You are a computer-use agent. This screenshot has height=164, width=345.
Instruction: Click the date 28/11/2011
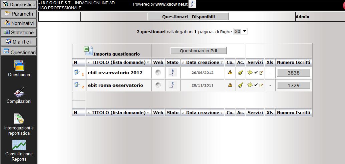pos(203,85)
